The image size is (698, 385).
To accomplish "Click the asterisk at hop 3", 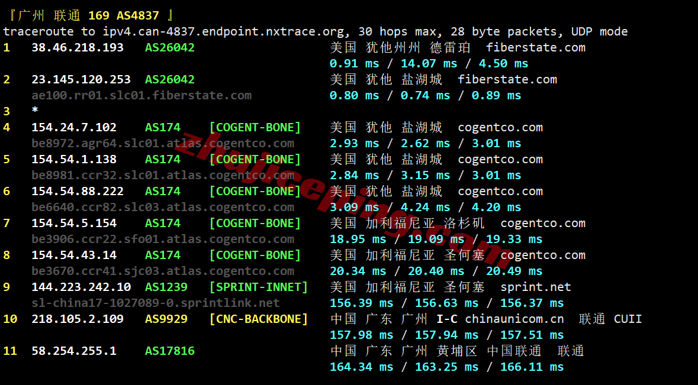I will [x=35, y=111].
